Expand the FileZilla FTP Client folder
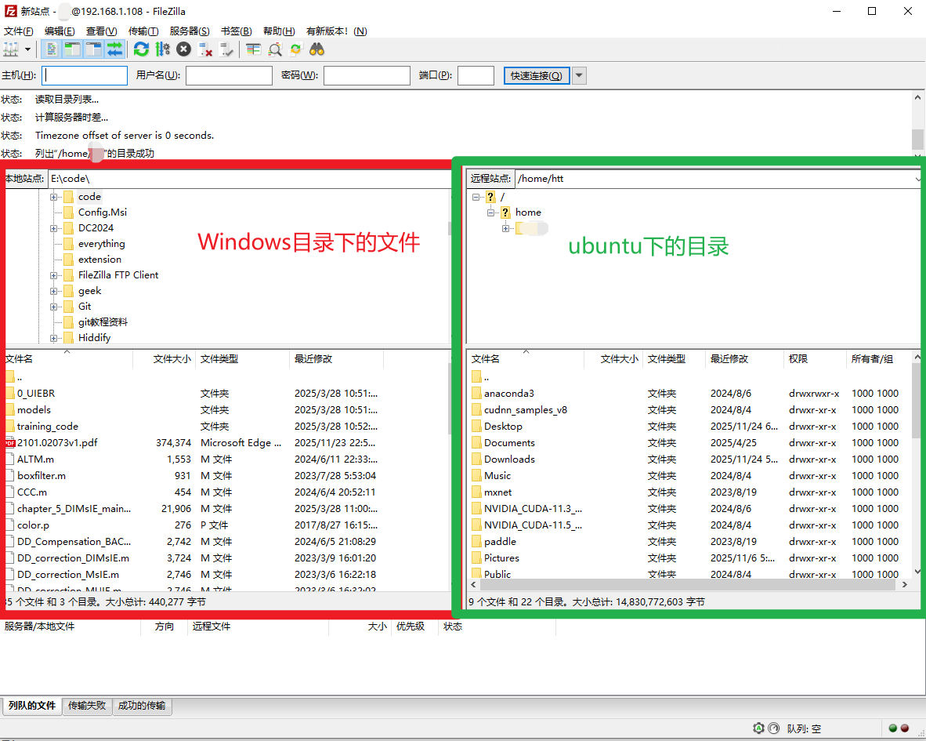The image size is (926, 741). coord(54,276)
